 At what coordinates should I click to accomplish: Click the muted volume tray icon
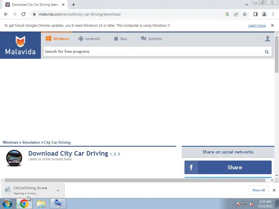pos(251,204)
